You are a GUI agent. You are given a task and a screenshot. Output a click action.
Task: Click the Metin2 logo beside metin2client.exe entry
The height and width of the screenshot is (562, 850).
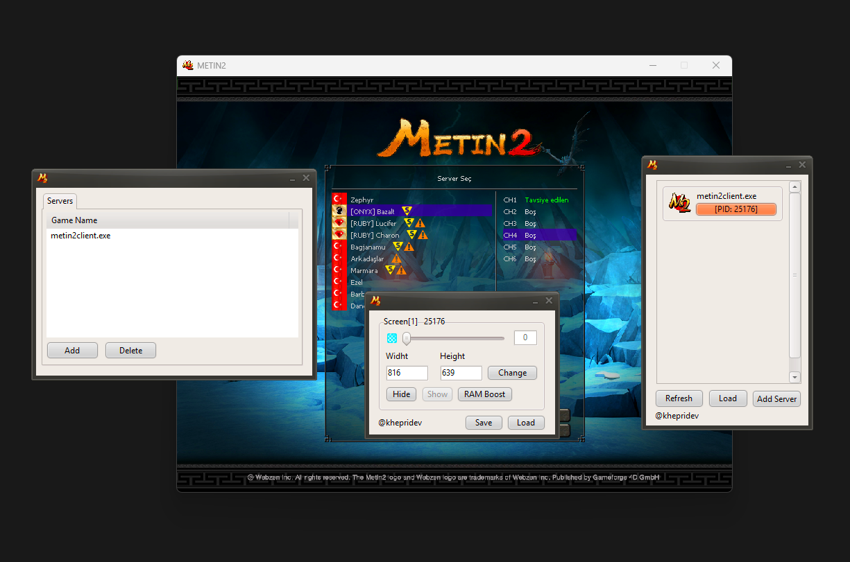pyautogui.click(x=679, y=202)
